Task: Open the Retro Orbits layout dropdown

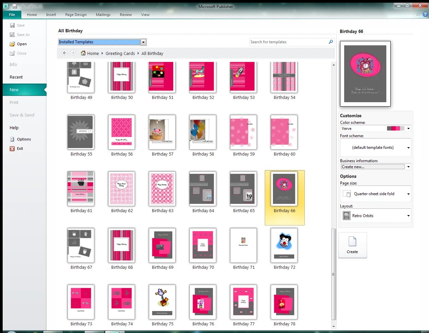Action: click(408, 215)
